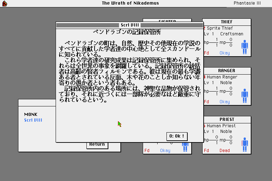This screenshot has width=272, height=181.
Task: Click the Human Ranger character name
Action: pyautogui.click(x=222, y=77)
